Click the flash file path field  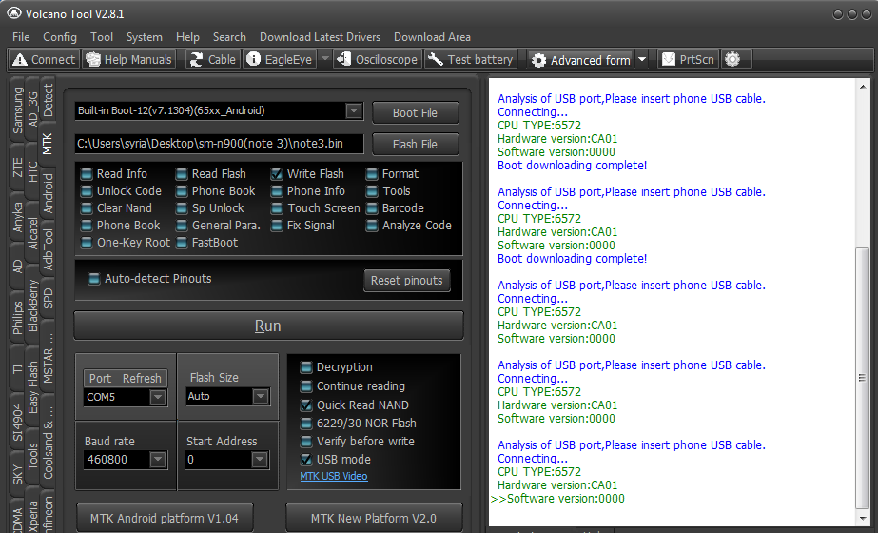(219, 144)
